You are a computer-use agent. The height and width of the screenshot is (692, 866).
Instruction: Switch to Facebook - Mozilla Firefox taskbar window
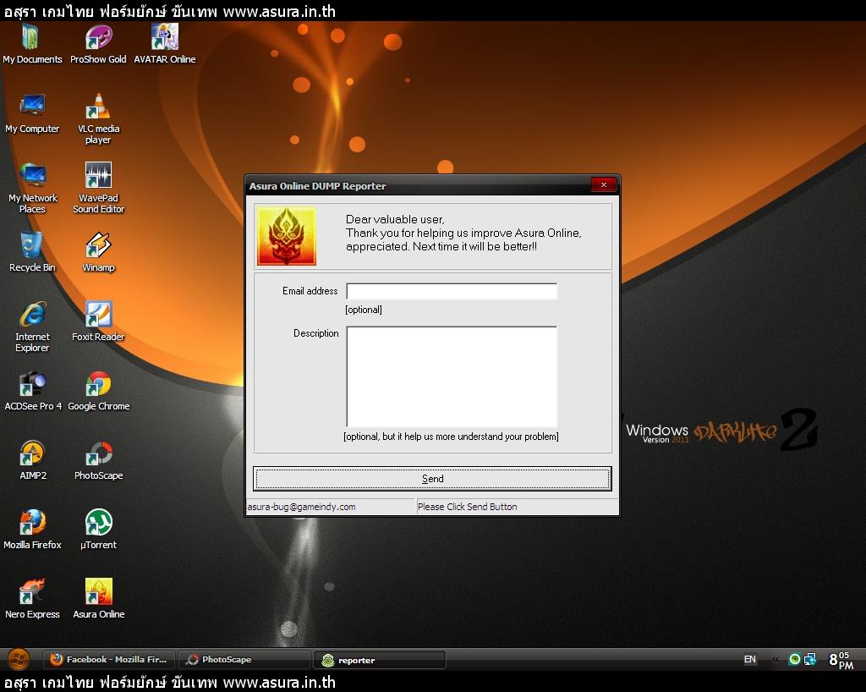[109, 659]
